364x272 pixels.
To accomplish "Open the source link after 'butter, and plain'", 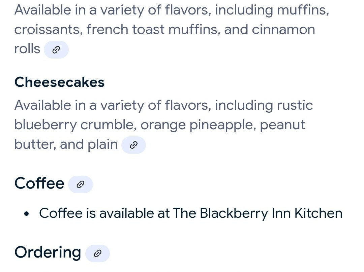I will click(134, 145).
